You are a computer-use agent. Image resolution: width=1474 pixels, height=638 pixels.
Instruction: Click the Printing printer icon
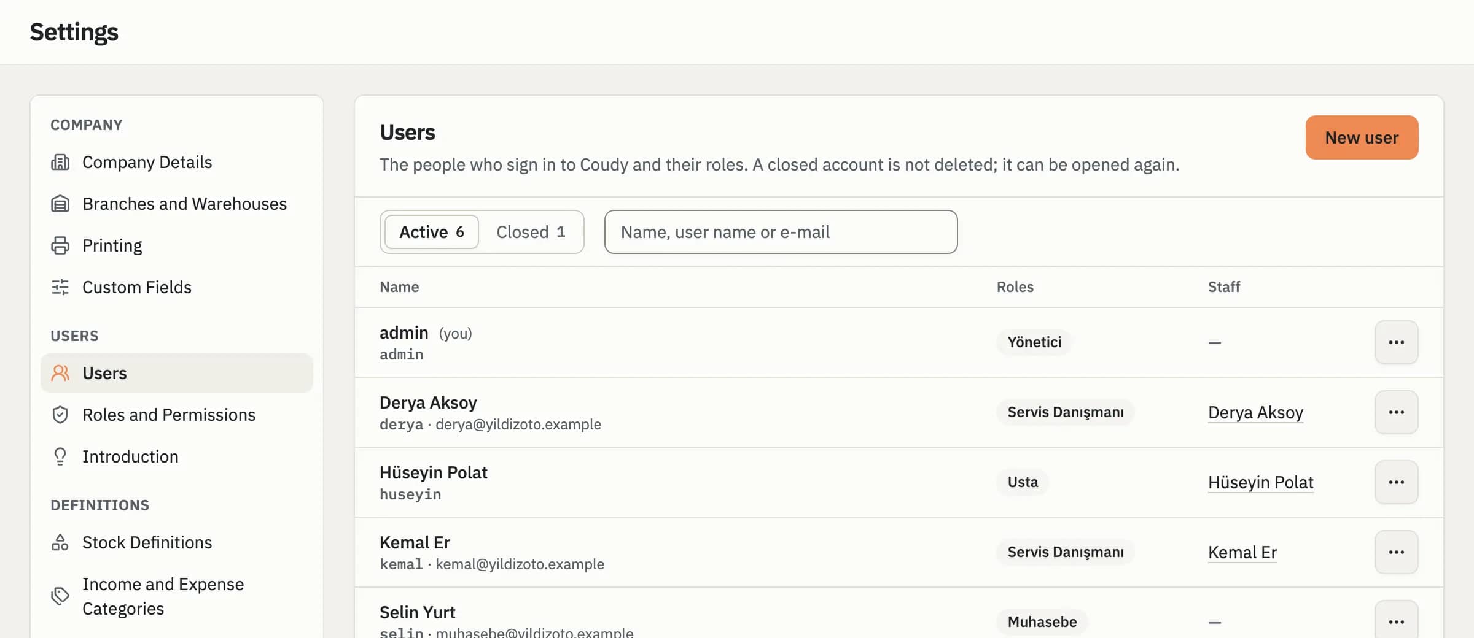click(60, 245)
